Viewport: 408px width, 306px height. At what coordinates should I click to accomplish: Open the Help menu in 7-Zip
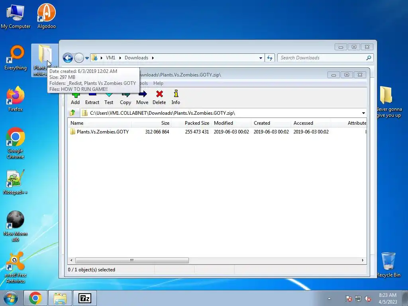(x=158, y=83)
